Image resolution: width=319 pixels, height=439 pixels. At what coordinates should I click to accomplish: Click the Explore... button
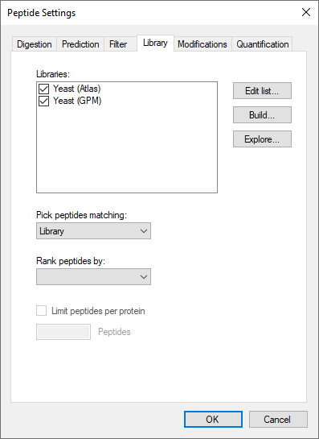click(262, 139)
